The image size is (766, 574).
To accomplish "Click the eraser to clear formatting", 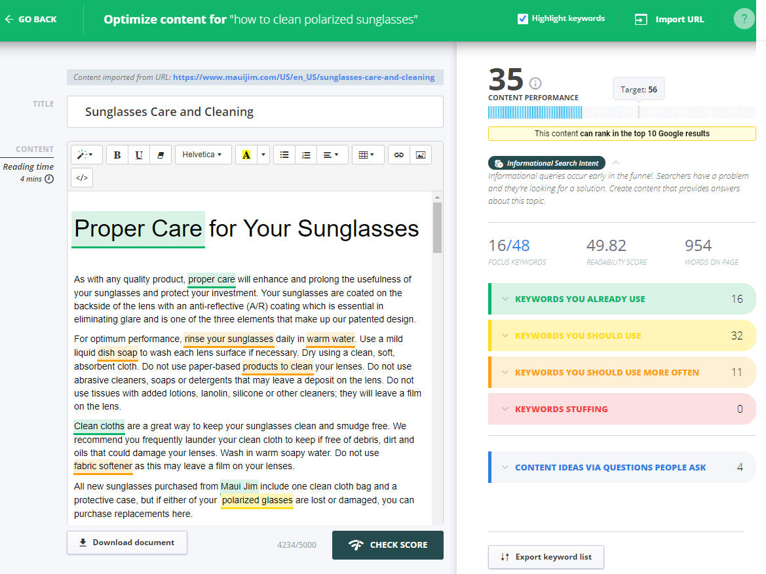I will [161, 154].
